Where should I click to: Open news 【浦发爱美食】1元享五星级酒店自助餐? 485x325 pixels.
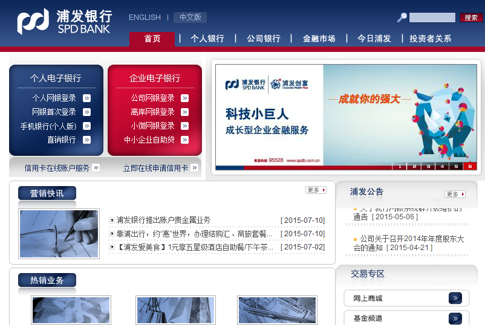point(195,247)
